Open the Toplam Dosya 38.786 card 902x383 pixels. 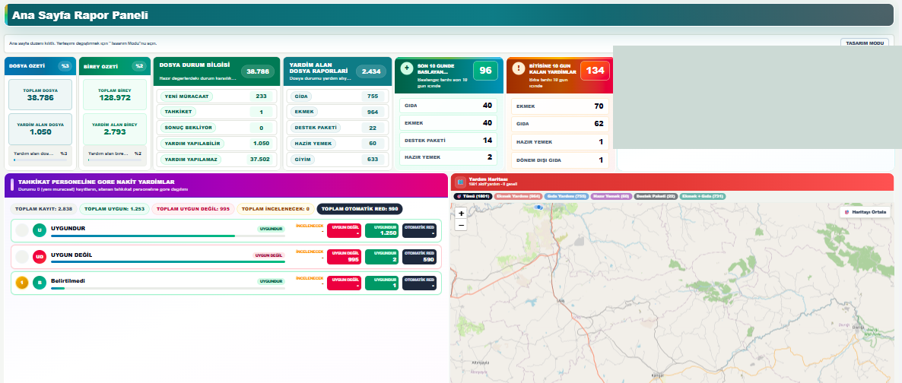[x=40, y=94]
